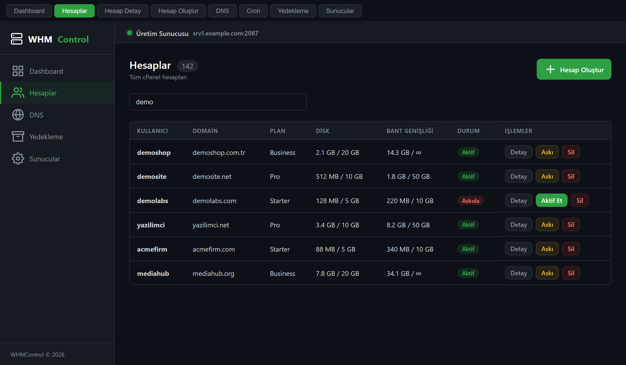Focus the search field containing demo
The image size is (626, 365).
pyautogui.click(x=218, y=102)
